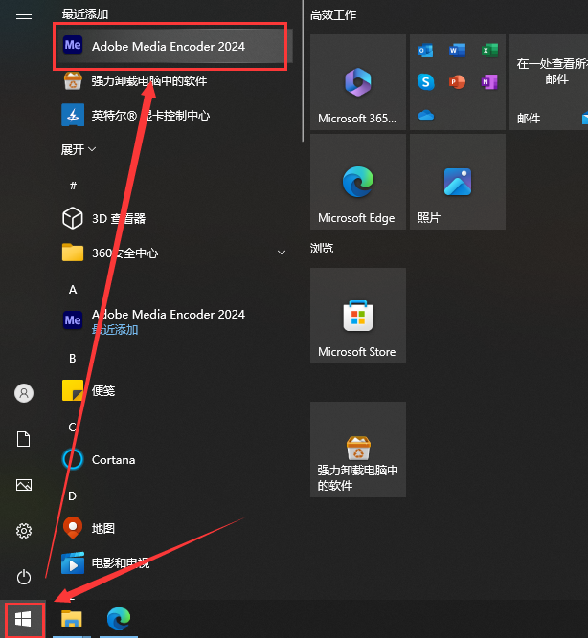
Task: Open the Microsoft Store tile
Action: (358, 316)
